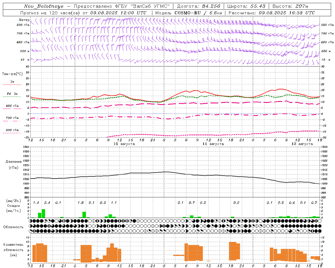Click the "11 августа" date label
The width and height of the screenshot is (335, 268).
coord(213,144)
